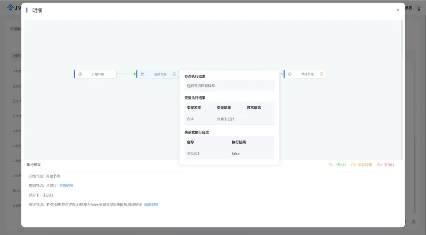Select the 开始节点 flow node
The image size is (426, 235).
point(95,74)
